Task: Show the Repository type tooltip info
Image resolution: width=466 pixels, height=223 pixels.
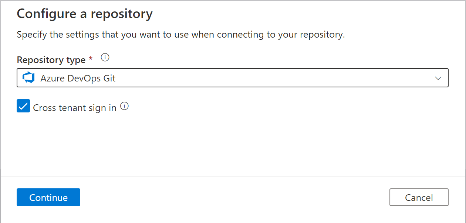Action: point(105,58)
